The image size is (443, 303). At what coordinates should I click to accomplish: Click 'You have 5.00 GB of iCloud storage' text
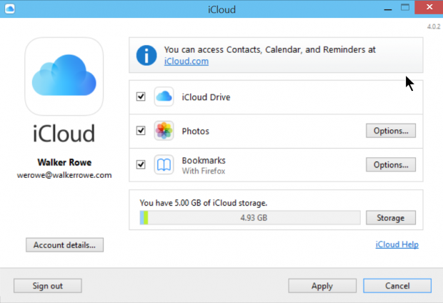click(204, 203)
